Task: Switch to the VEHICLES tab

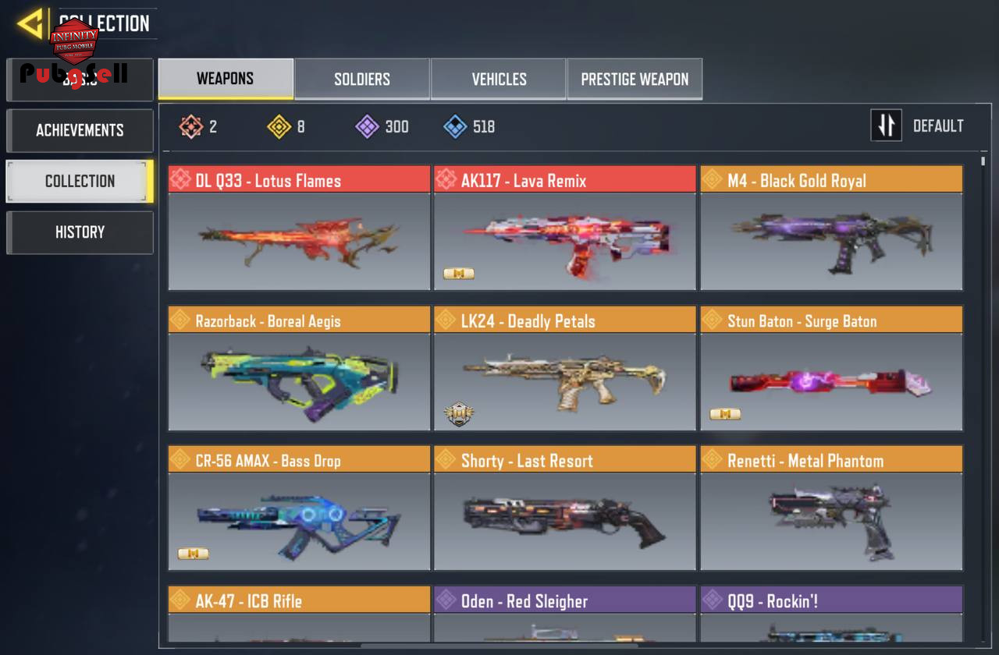Action: (499, 79)
